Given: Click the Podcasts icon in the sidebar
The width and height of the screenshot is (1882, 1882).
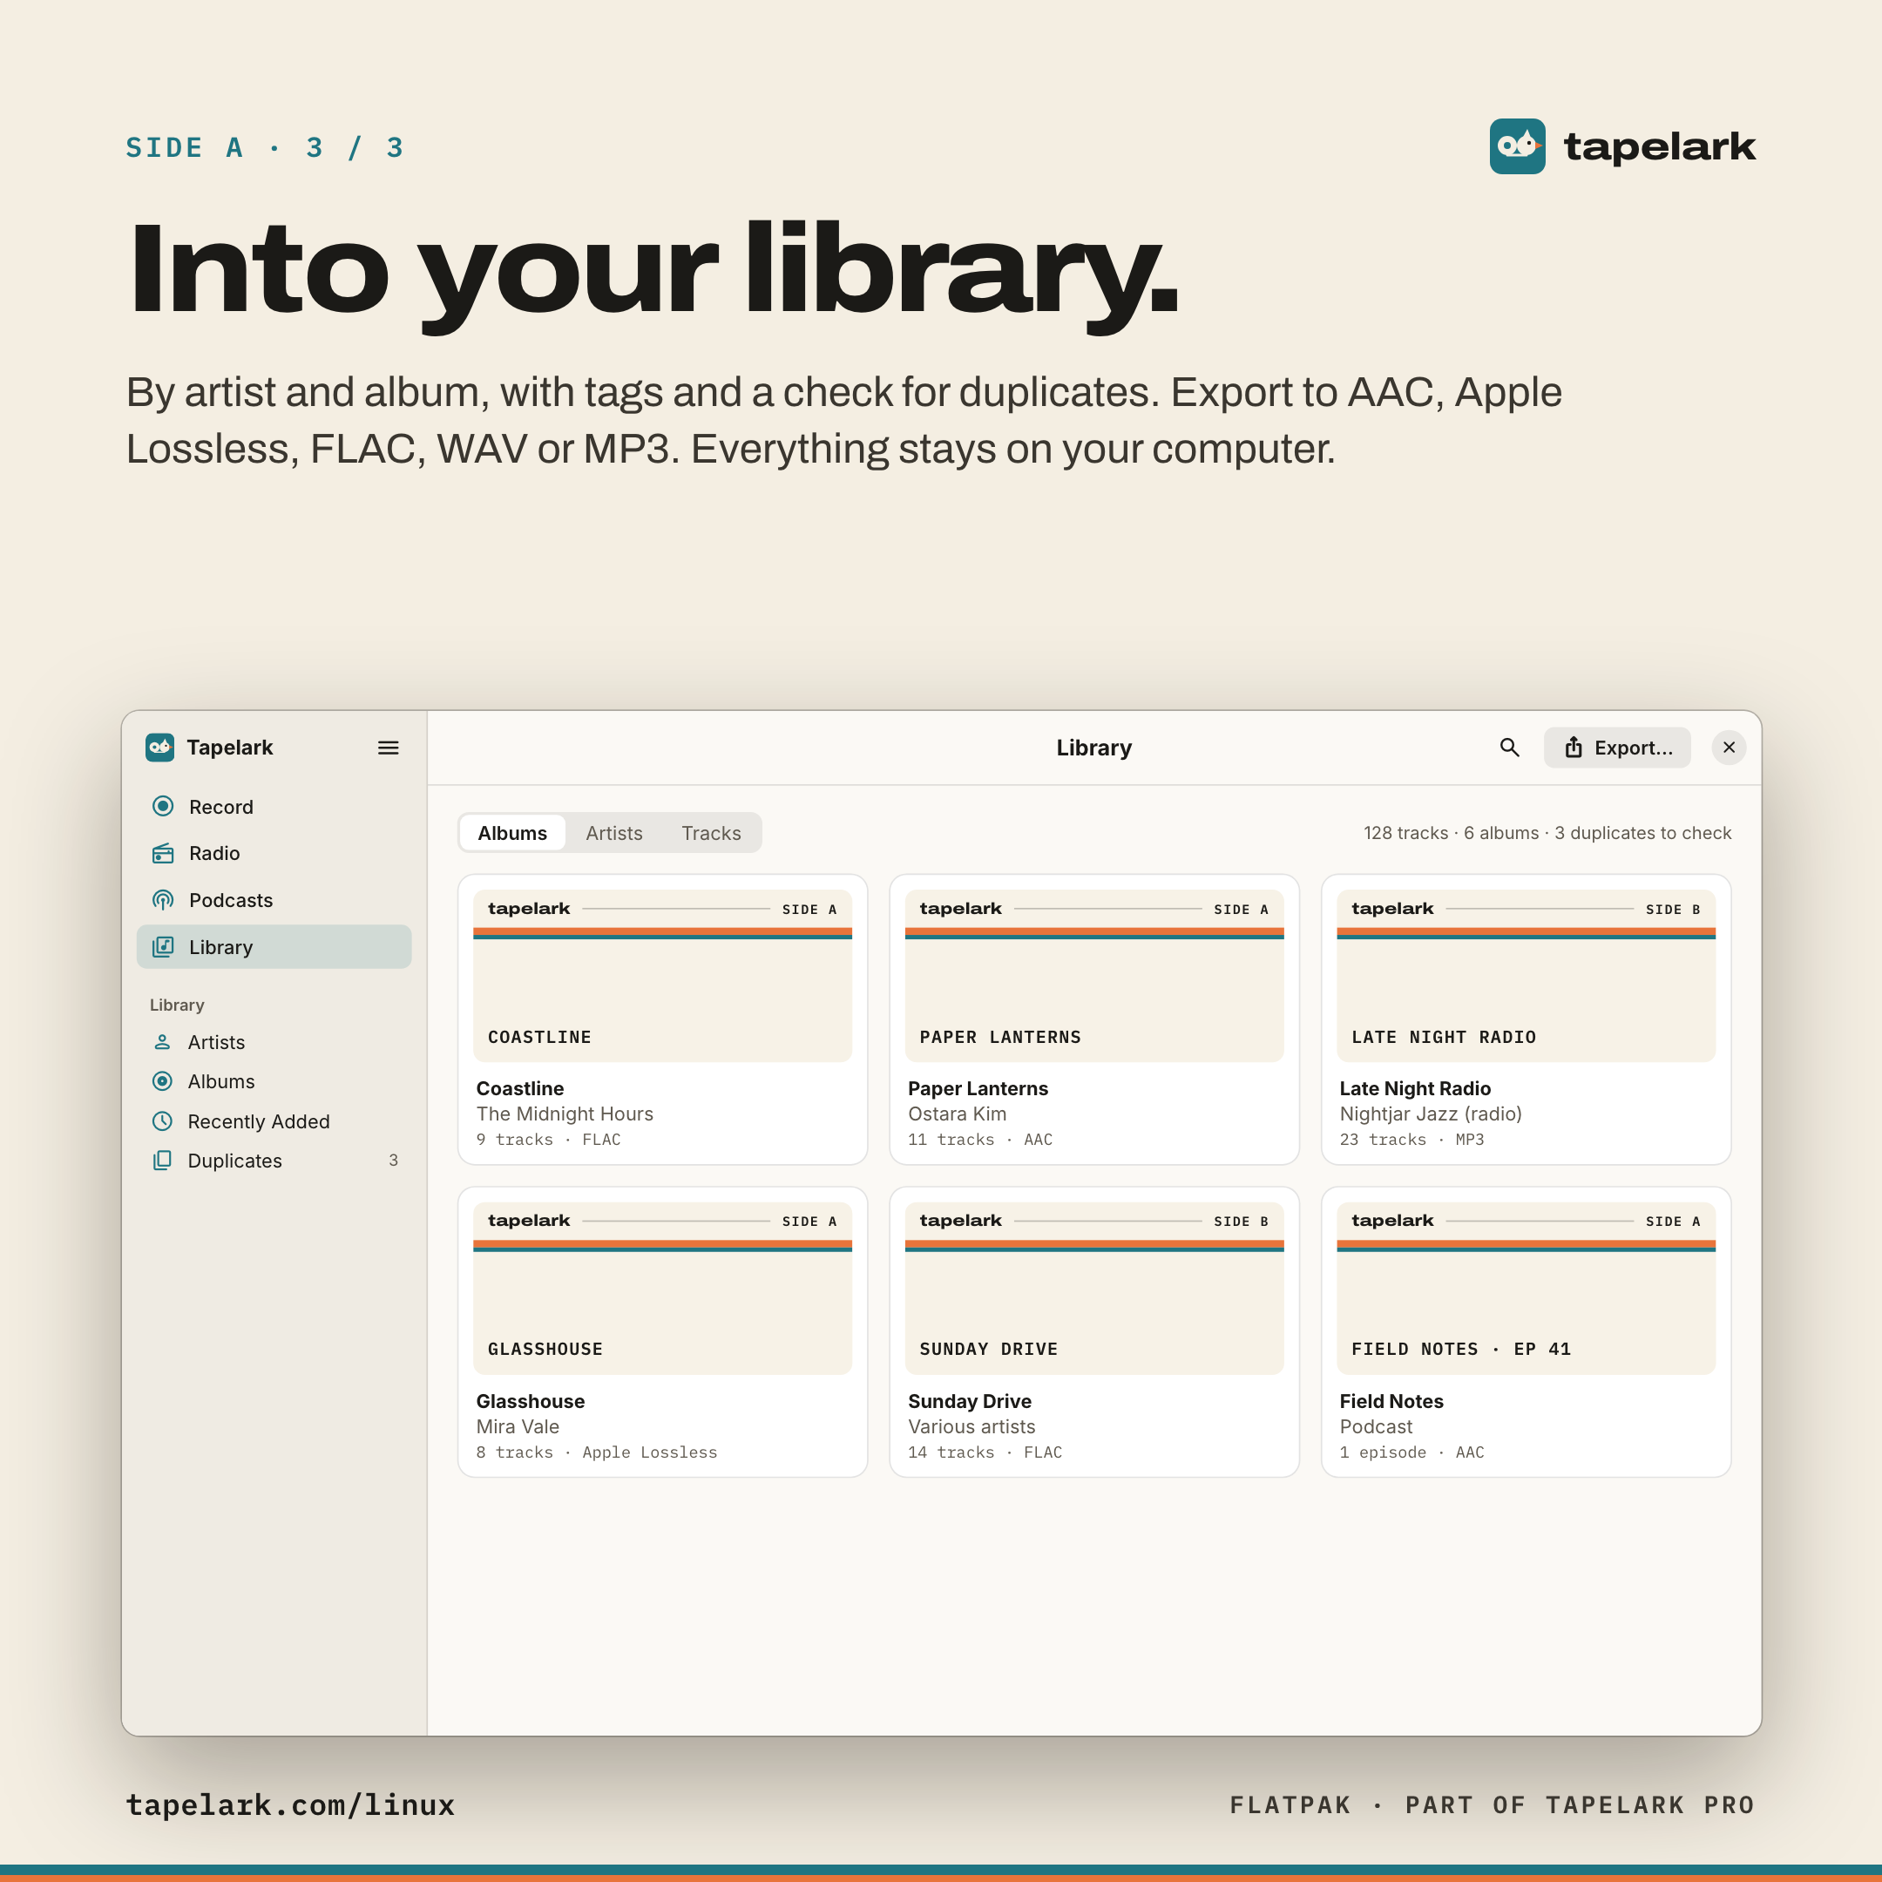Looking at the screenshot, I should (164, 899).
